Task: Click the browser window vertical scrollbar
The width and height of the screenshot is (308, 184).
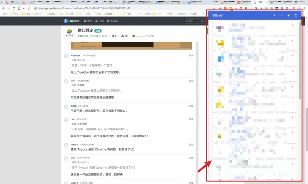Action: point(306,130)
